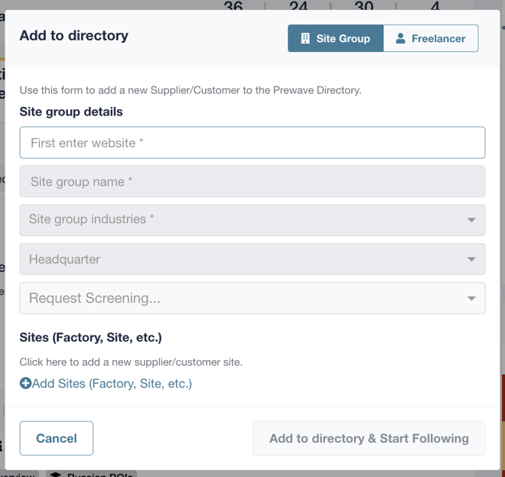This screenshot has width=505, height=477.
Task: Focus the First enter website field
Action: [x=252, y=143]
